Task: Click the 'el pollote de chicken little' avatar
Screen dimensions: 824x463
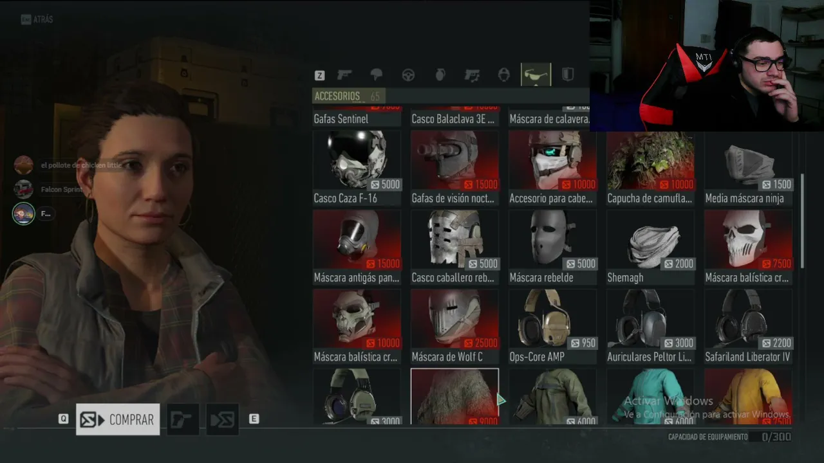Action: (x=24, y=165)
